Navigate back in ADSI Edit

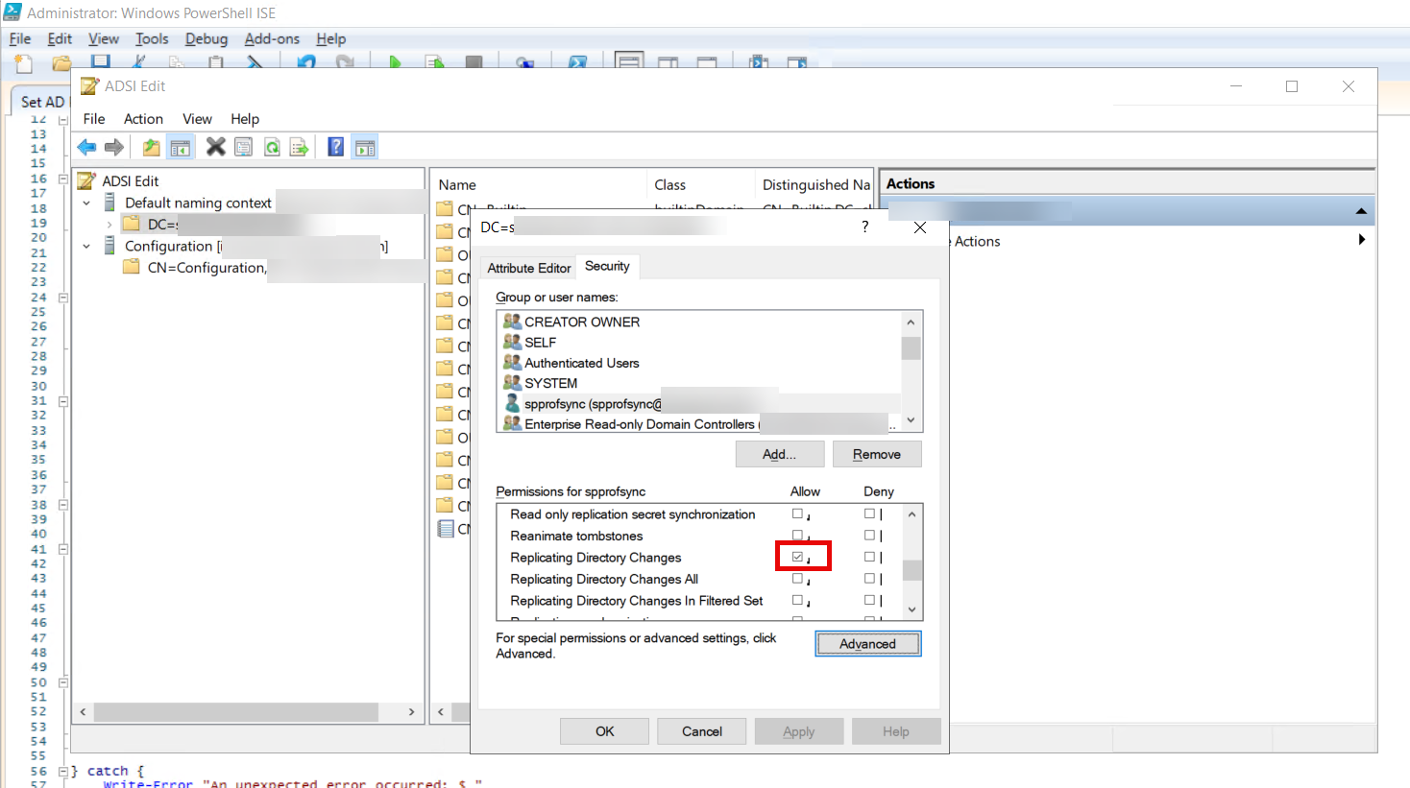[x=85, y=146]
